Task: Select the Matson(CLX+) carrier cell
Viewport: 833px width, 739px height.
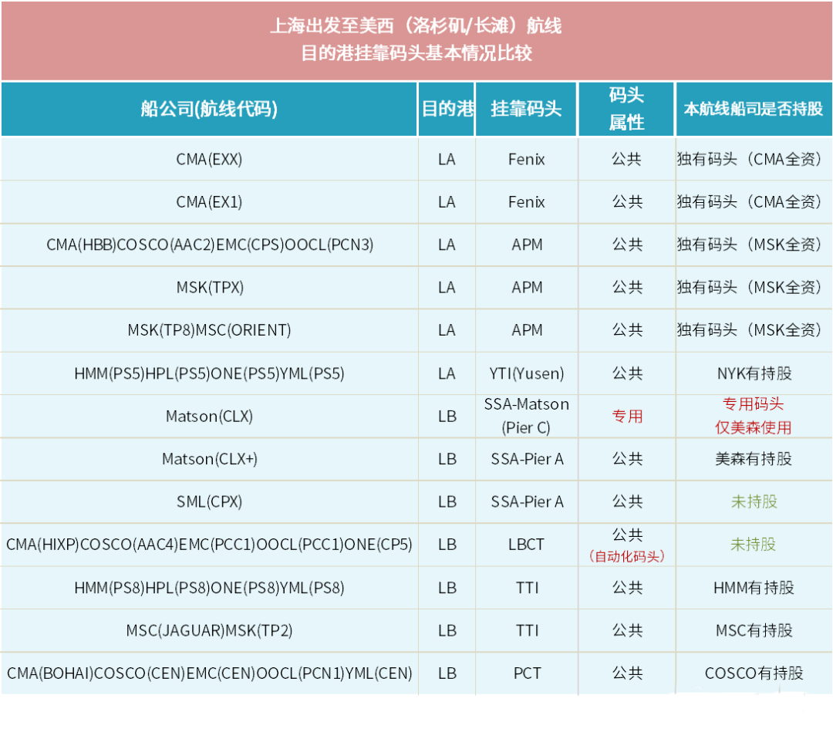Action: point(209,459)
